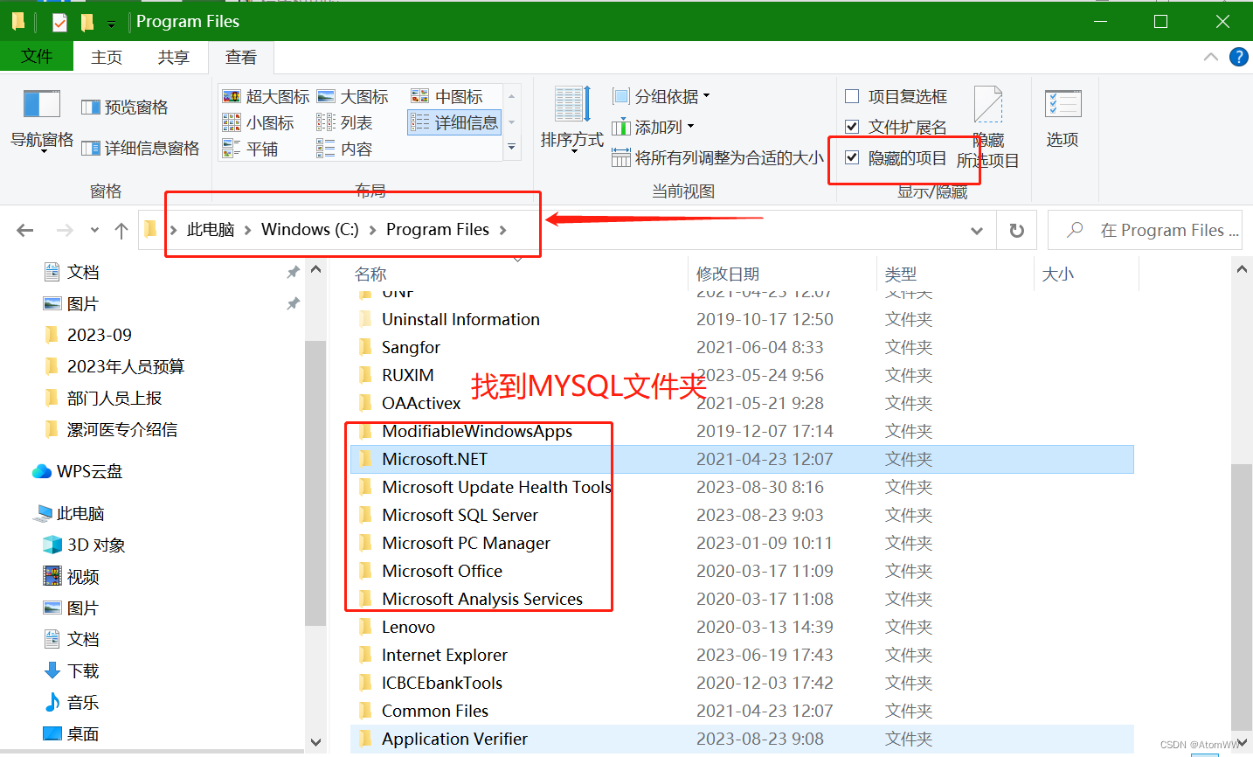Open 音乐 (Music) in the navigation pane

(72, 702)
